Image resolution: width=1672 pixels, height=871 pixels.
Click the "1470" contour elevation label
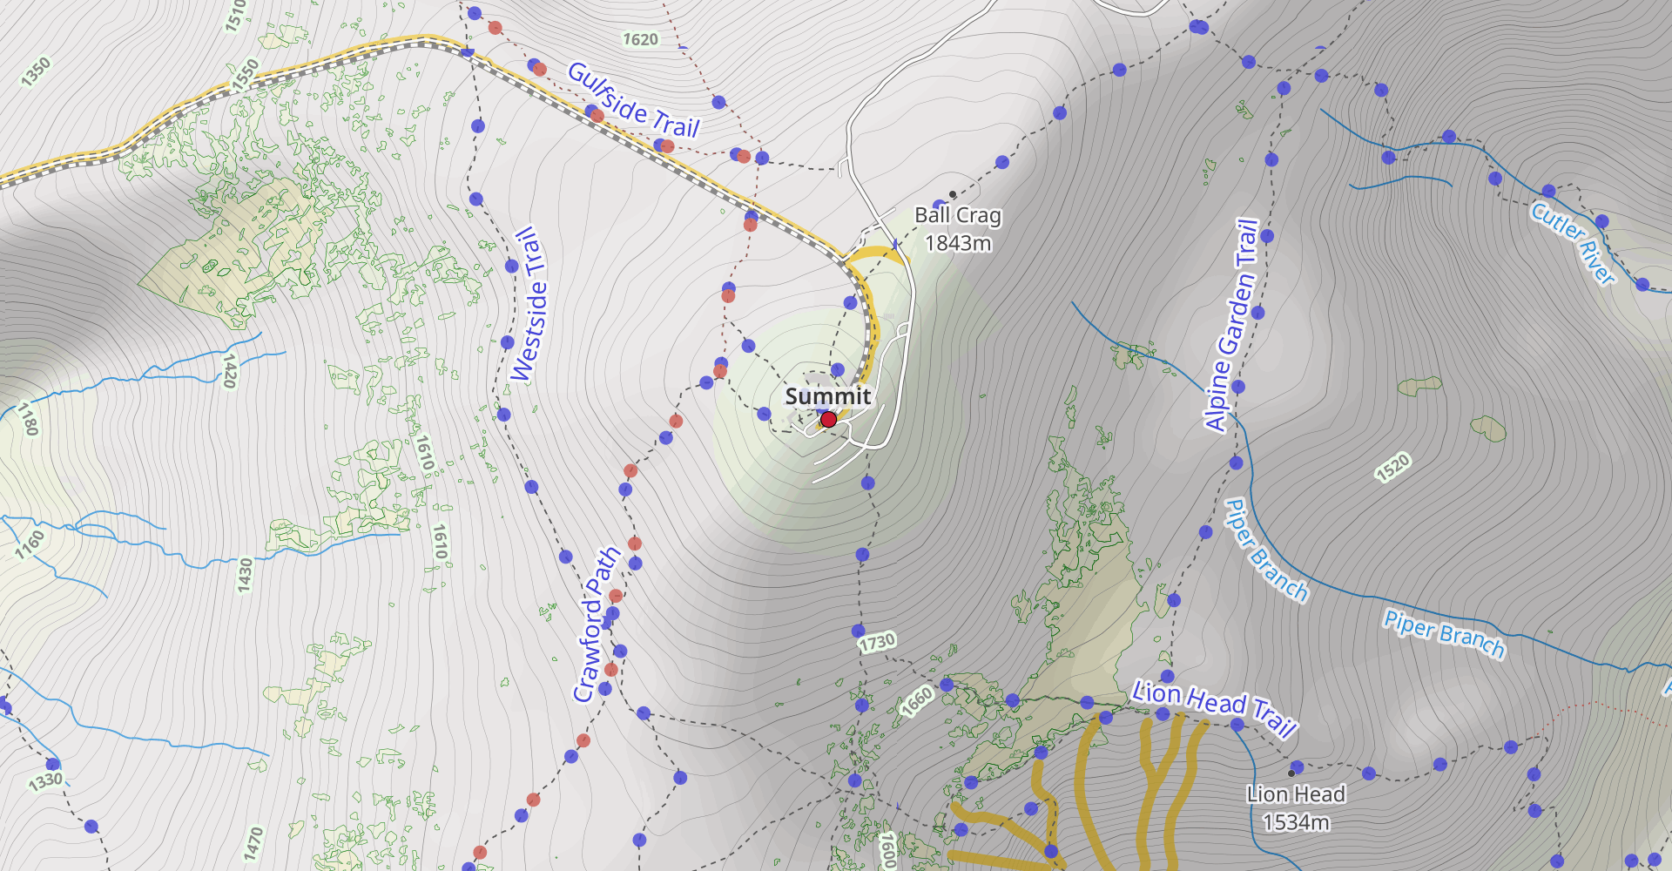click(x=253, y=844)
